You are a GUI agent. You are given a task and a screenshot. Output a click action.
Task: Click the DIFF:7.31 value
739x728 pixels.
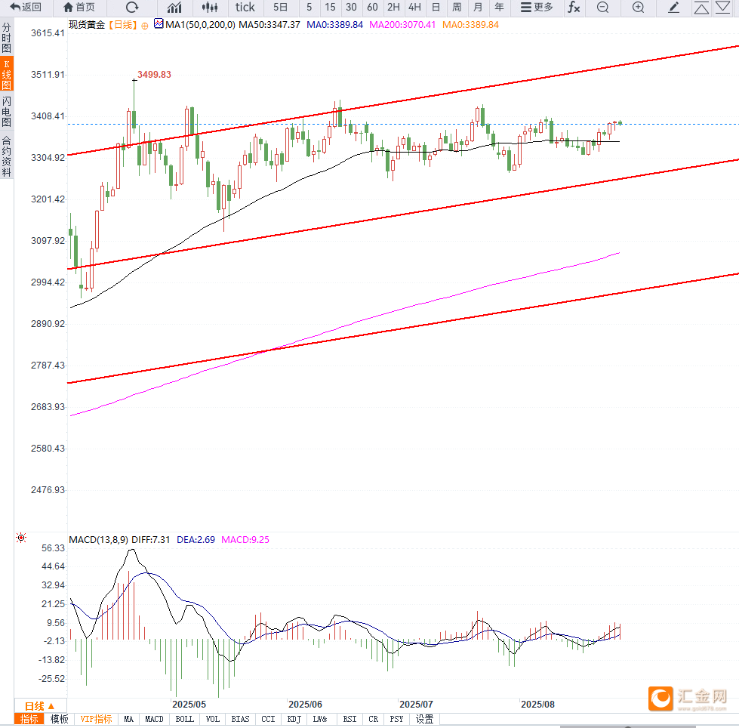tap(150, 539)
